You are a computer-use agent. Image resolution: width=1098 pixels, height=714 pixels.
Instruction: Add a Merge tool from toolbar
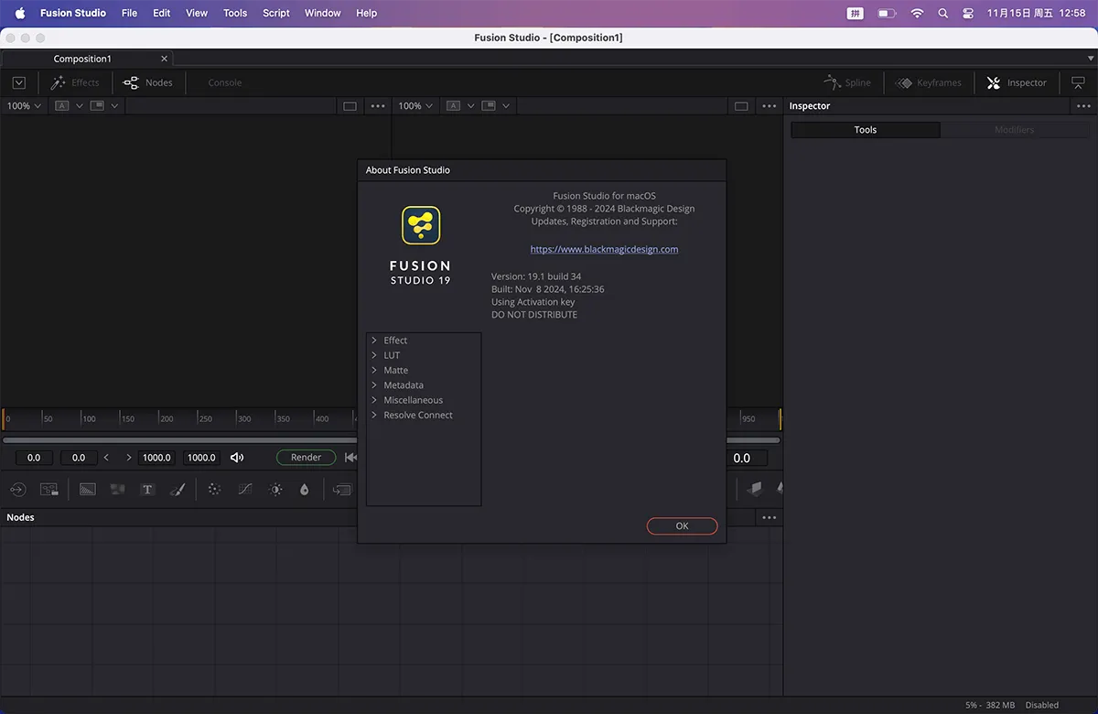pos(342,490)
